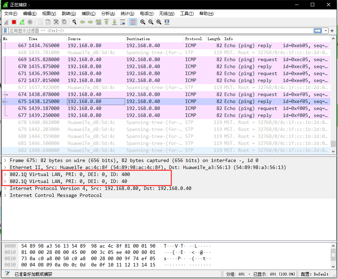
Task: Click hex offset 0010 row bytes
Action: (88, 252)
